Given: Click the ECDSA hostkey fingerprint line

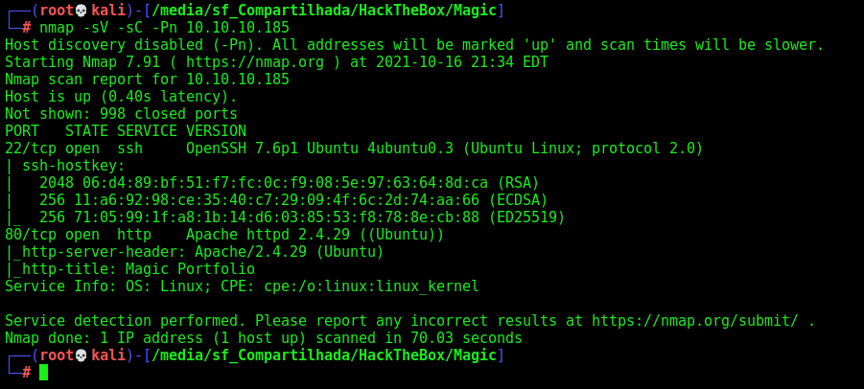Looking at the screenshot, I should [x=276, y=200].
